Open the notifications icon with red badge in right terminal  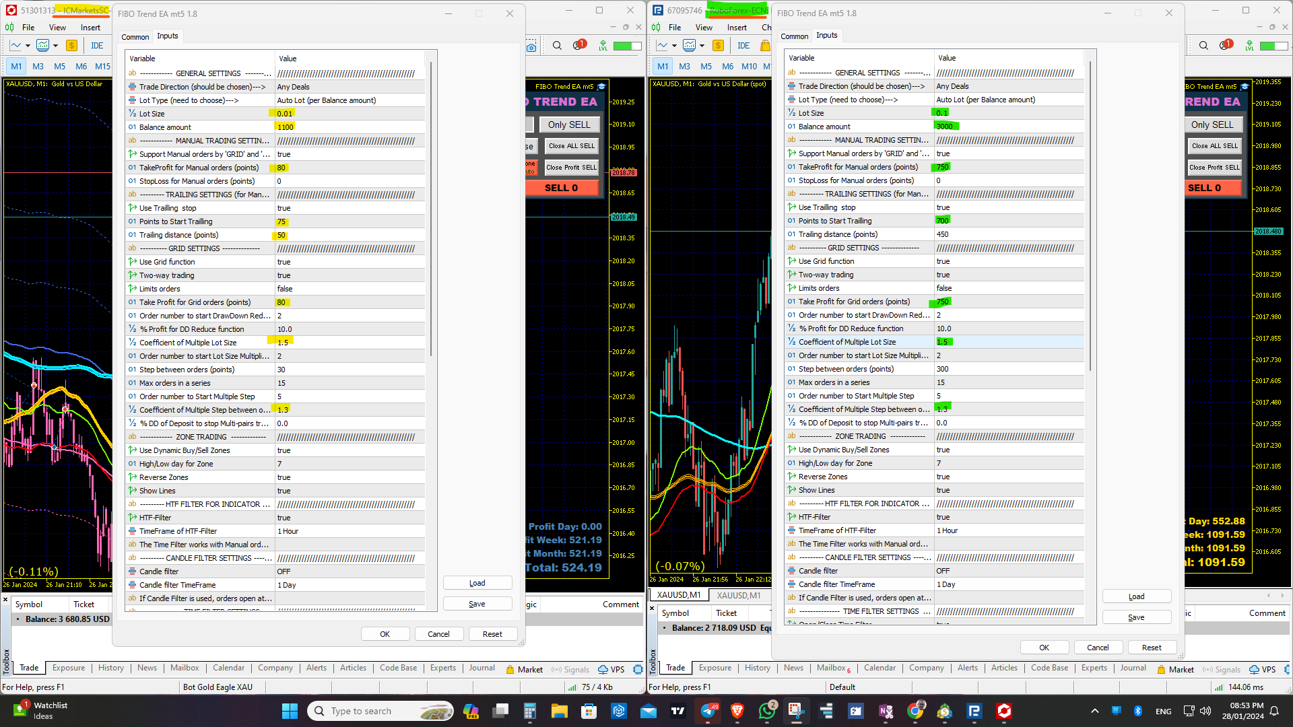[1225, 45]
